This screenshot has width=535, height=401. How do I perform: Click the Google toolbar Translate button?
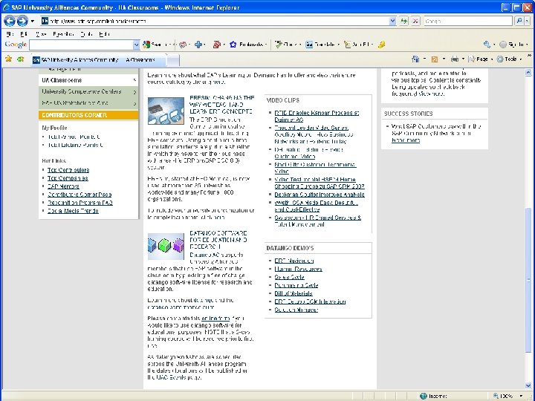point(321,45)
